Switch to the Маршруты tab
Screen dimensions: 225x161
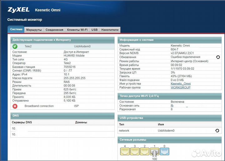[34, 30]
